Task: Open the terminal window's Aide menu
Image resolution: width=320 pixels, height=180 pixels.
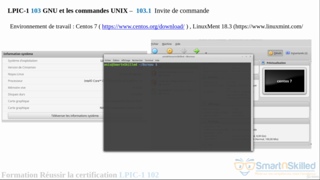Action: pyautogui.click(x=157, y=60)
